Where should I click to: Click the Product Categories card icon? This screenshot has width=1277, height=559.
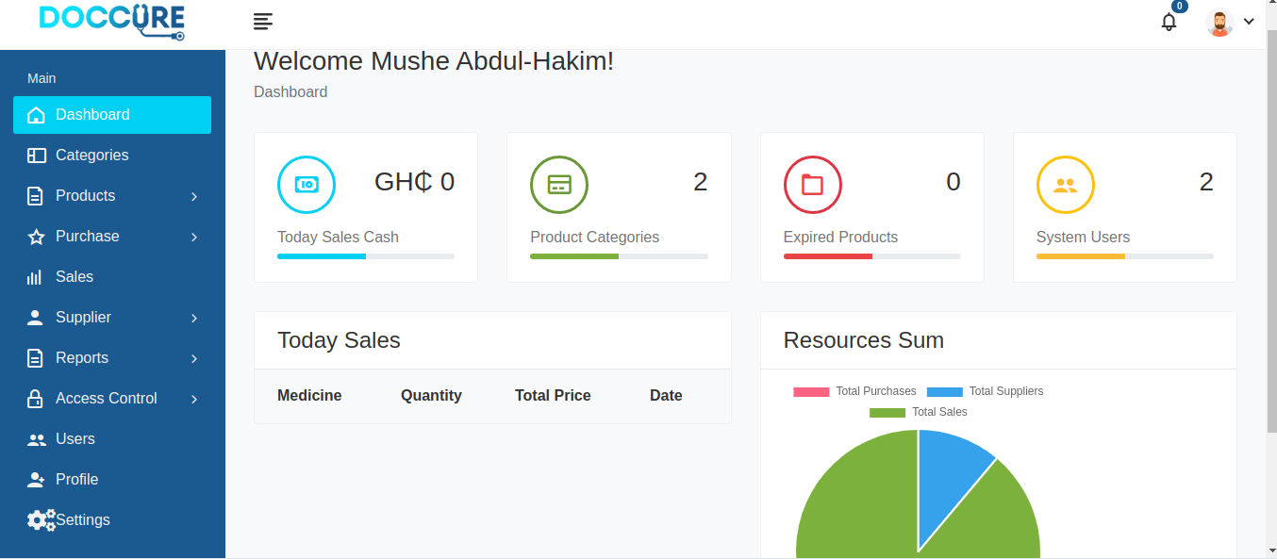pyautogui.click(x=559, y=185)
